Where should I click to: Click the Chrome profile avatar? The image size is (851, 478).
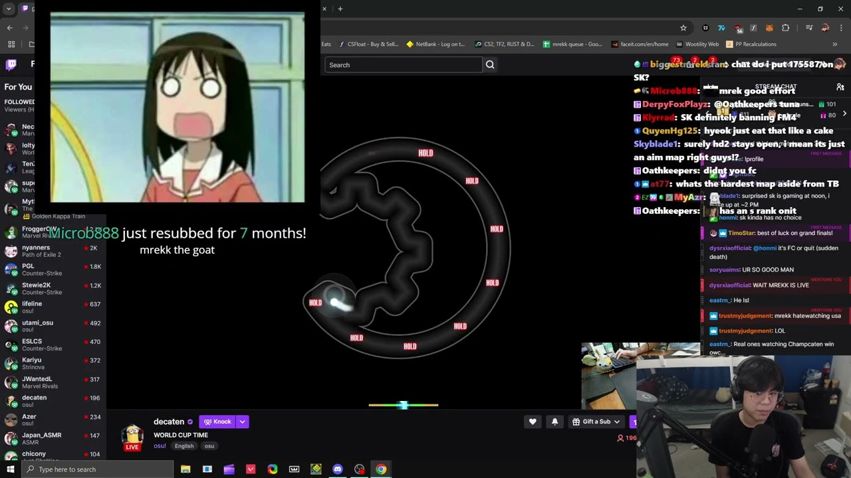click(x=825, y=28)
